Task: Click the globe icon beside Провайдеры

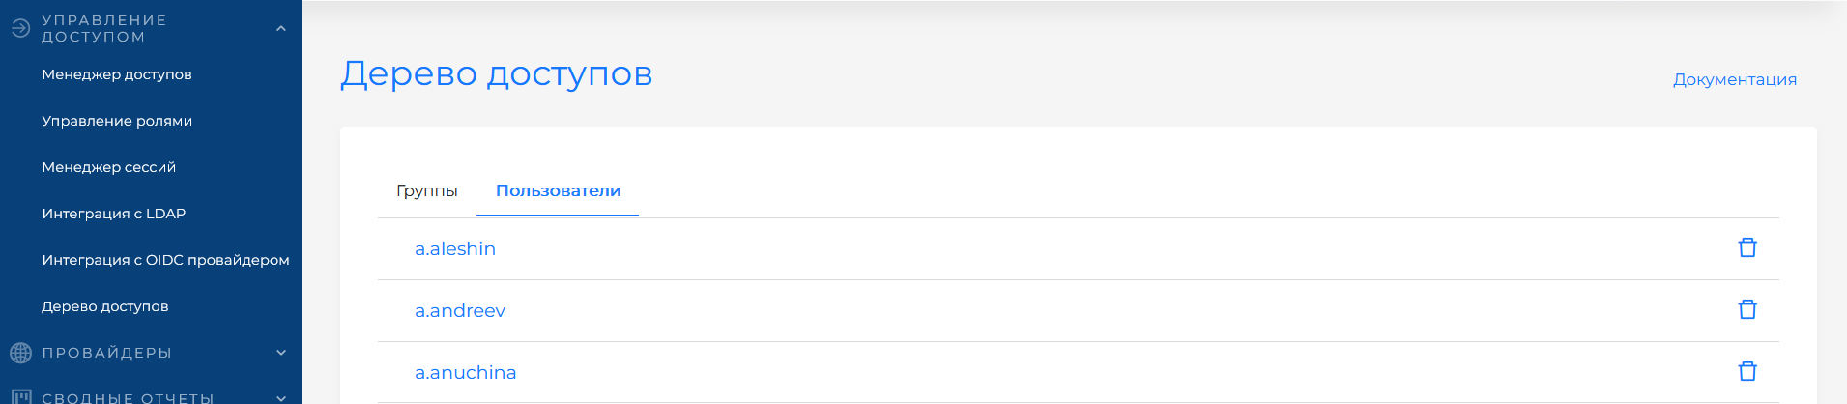Action: (x=20, y=353)
